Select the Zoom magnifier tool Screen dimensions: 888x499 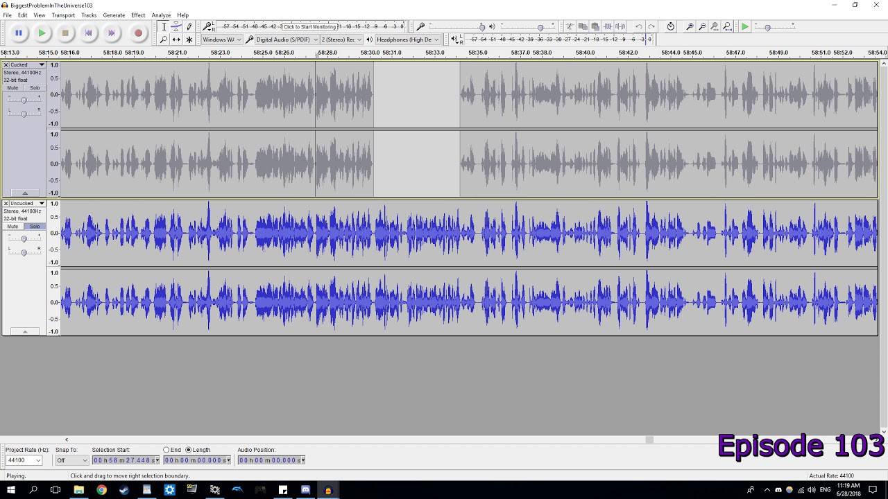(x=164, y=40)
